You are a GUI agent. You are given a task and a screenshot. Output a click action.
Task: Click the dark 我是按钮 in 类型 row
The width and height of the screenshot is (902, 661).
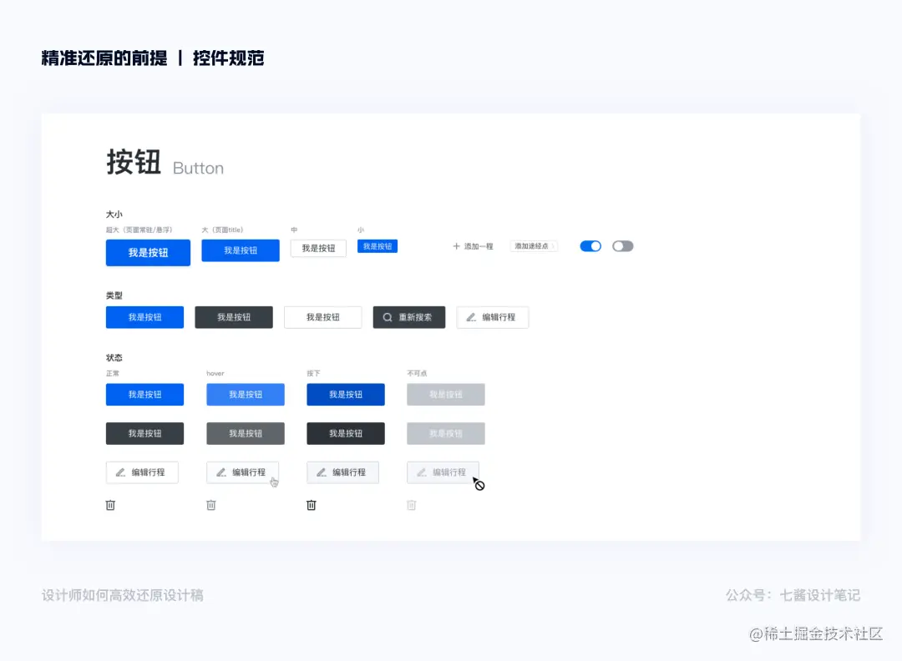click(x=234, y=317)
